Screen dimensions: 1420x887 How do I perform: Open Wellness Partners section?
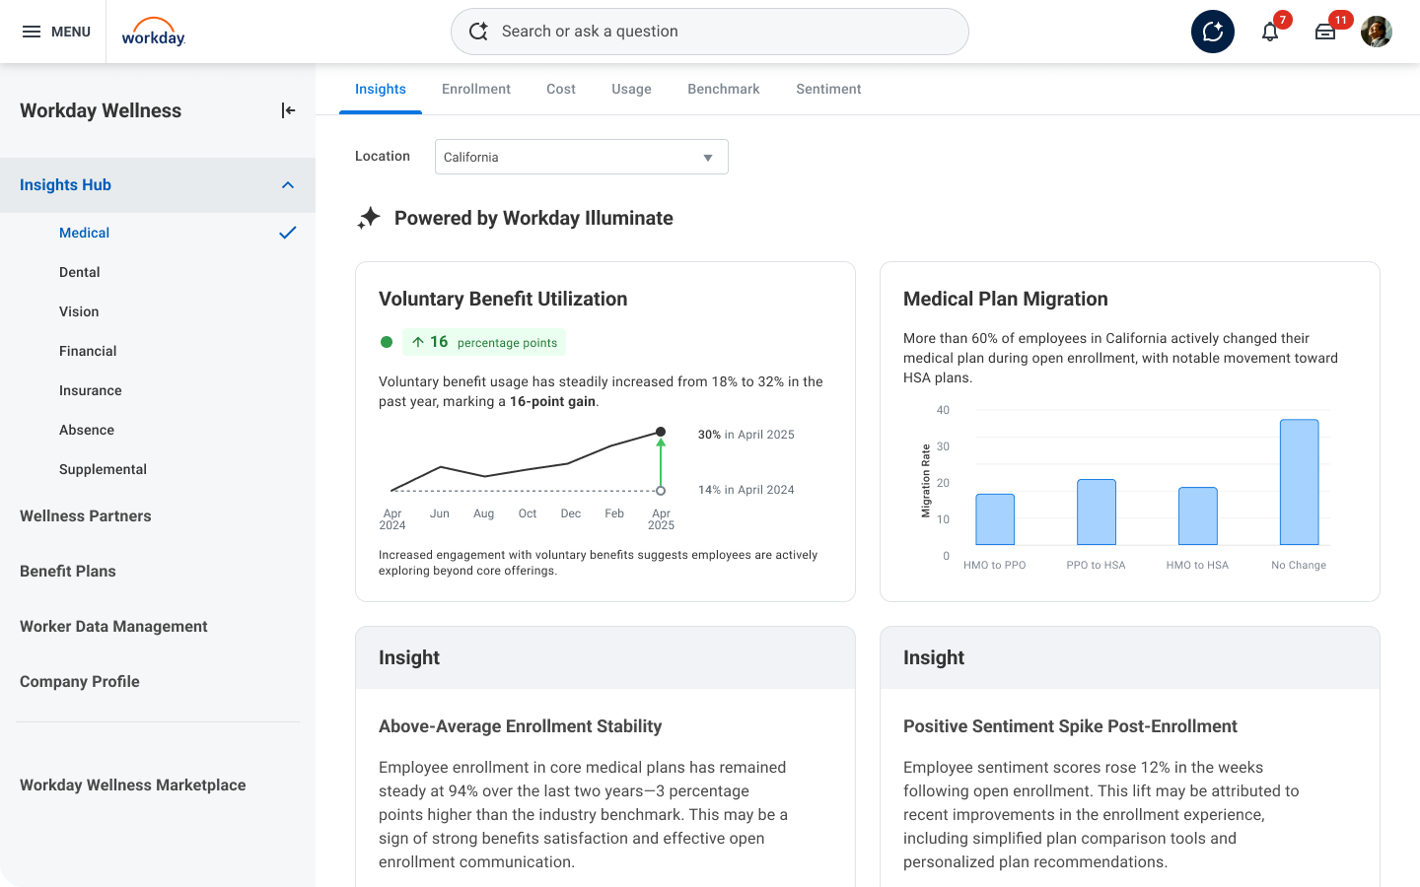coord(86,515)
